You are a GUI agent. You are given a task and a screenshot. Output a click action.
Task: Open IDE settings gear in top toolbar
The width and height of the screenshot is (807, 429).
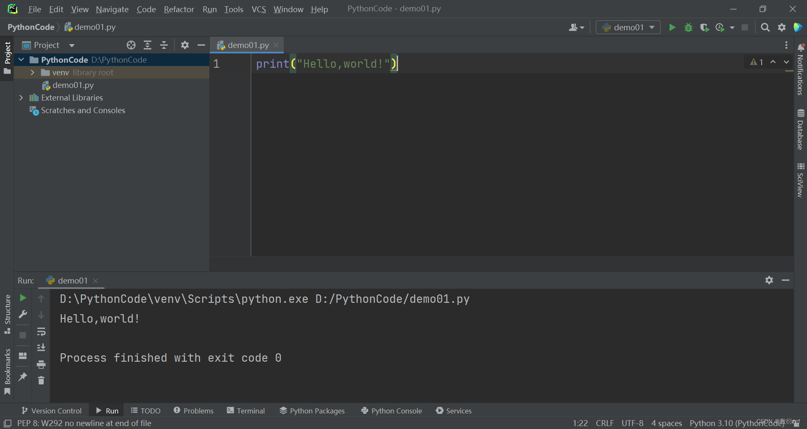782,27
